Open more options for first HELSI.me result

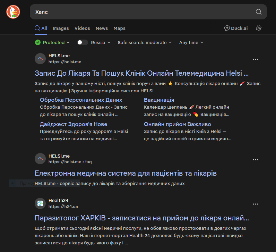click(256, 59)
